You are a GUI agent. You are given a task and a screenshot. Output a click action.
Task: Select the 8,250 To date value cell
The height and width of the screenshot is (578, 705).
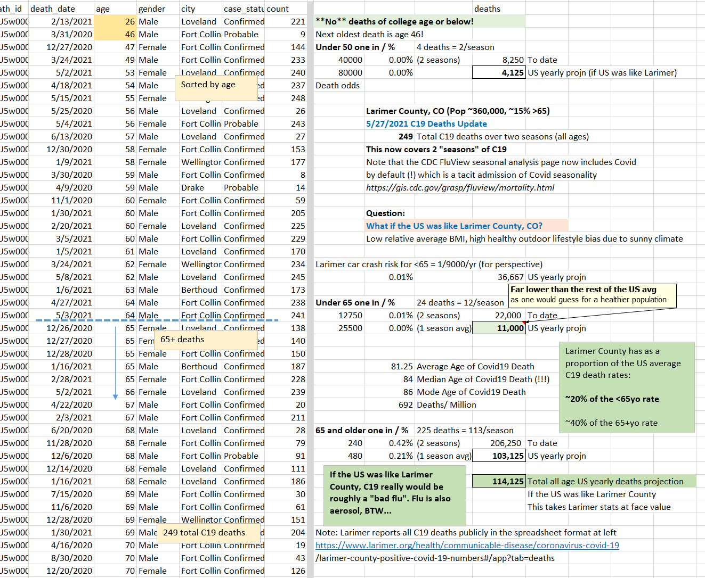coord(499,60)
